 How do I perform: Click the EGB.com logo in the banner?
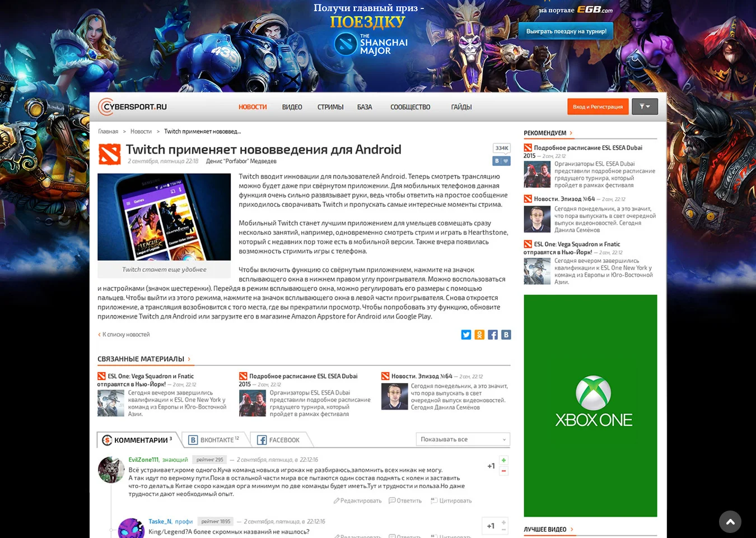click(x=595, y=10)
